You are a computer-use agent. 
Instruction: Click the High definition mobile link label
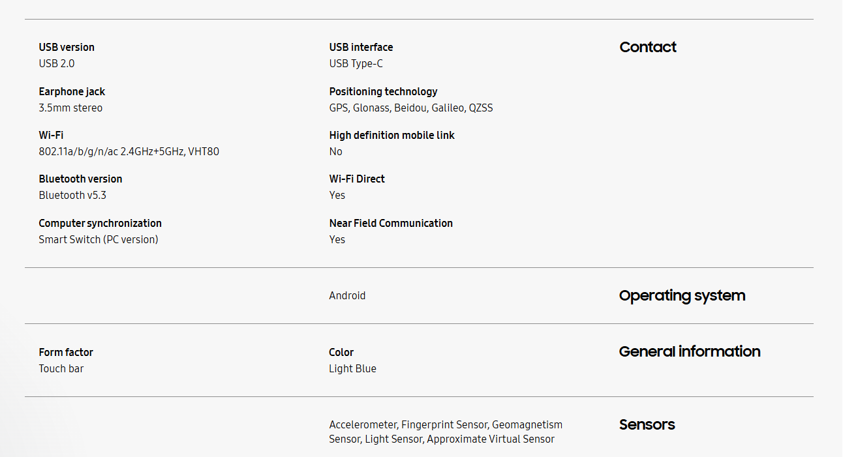391,135
